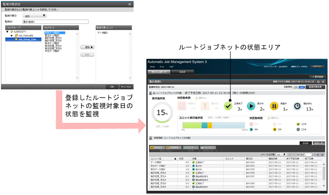
Task: Switch to the ダッシュボード tab
Action: (159, 72)
